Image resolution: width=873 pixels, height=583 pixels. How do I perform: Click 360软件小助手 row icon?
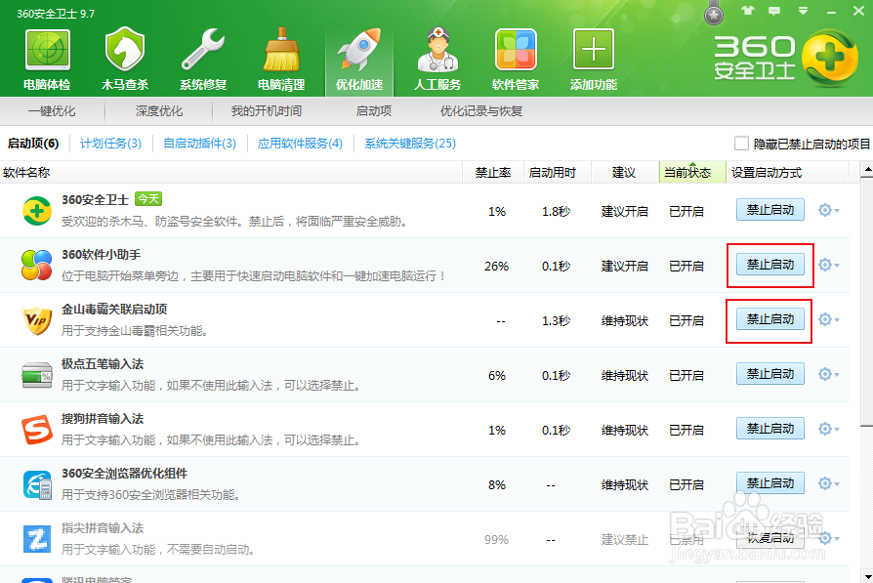pos(37,265)
